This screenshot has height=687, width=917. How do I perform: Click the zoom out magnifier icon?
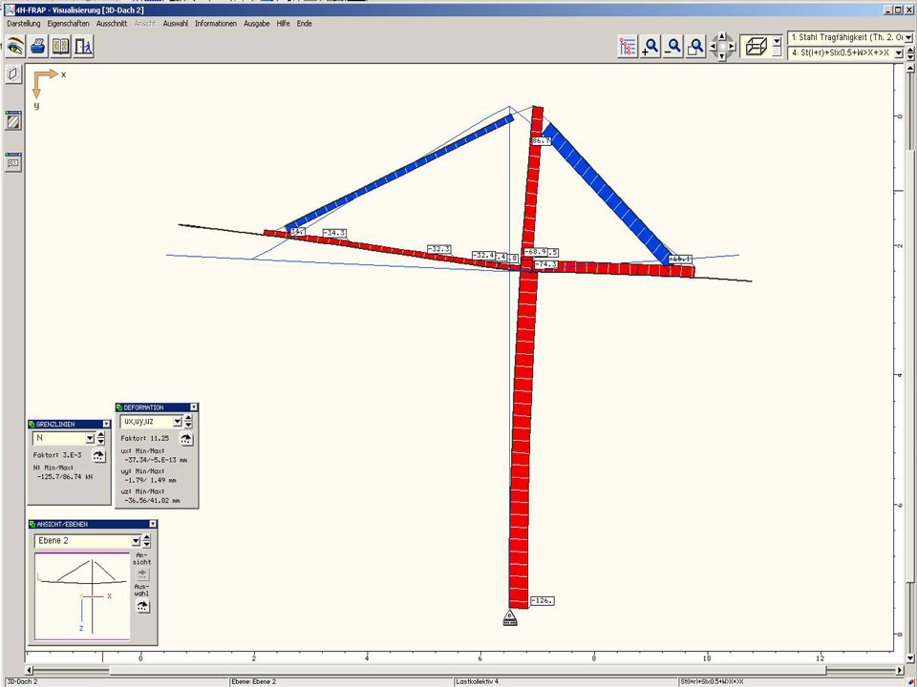click(x=673, y=46)
